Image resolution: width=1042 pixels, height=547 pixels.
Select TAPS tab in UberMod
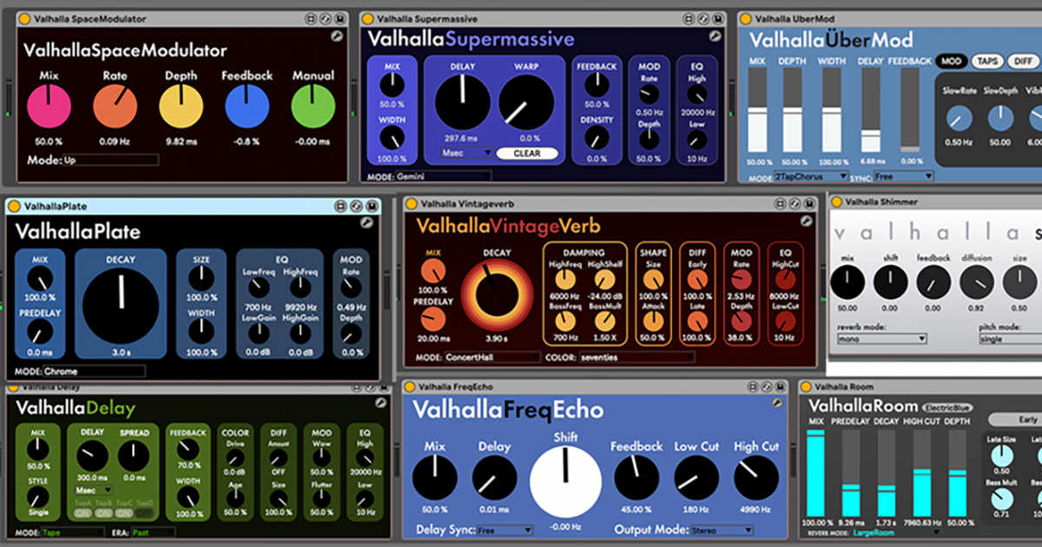tap(987, 61)
